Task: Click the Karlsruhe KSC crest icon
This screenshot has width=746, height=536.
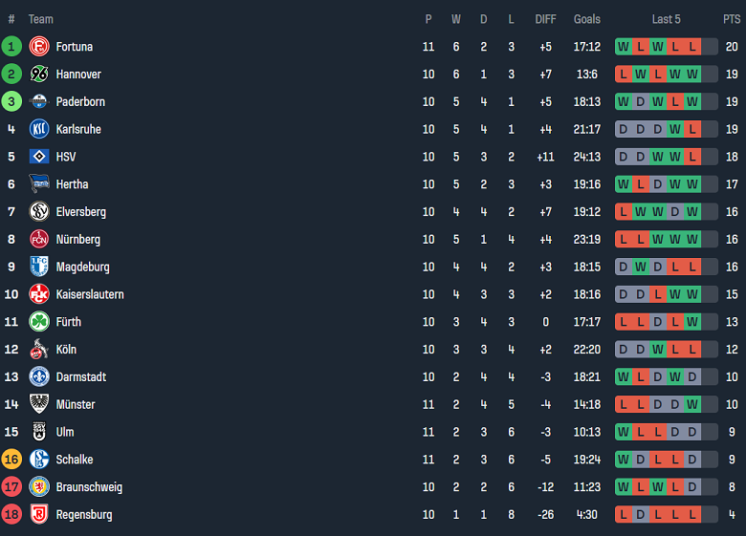Action: pyautogui.click(x=39, y=129)
